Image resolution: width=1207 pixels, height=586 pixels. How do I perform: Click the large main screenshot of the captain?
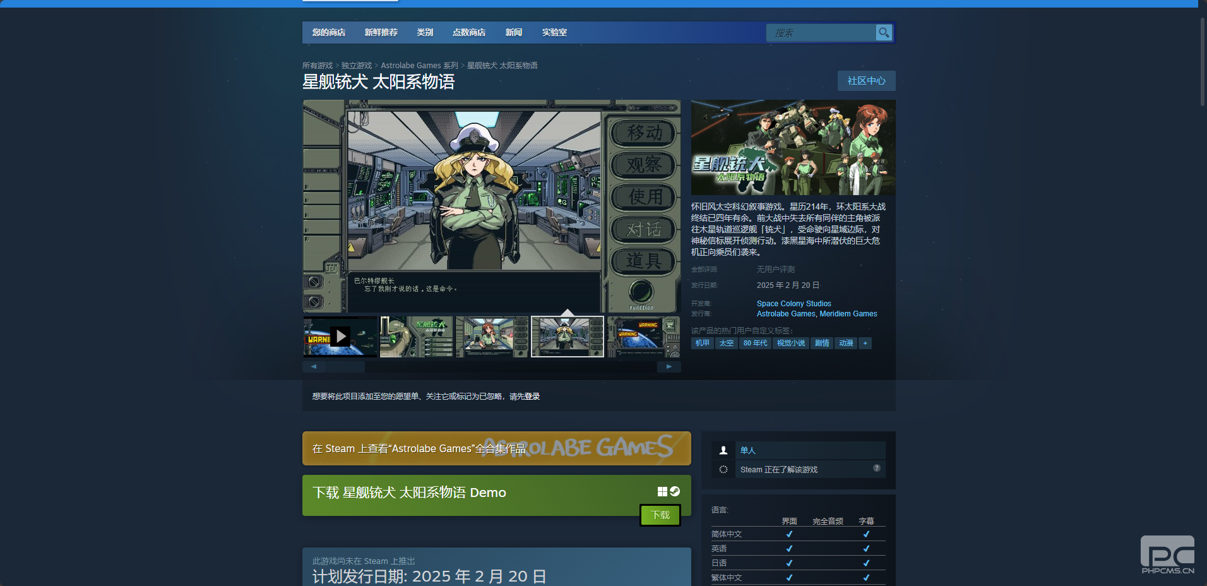click(x=492, y=206)
